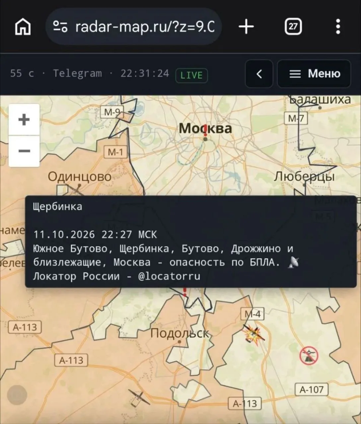The width and height of the screenshot is (361, 424).
Task: Open site settings icon in address bar
Action: [x=61, y=27]
